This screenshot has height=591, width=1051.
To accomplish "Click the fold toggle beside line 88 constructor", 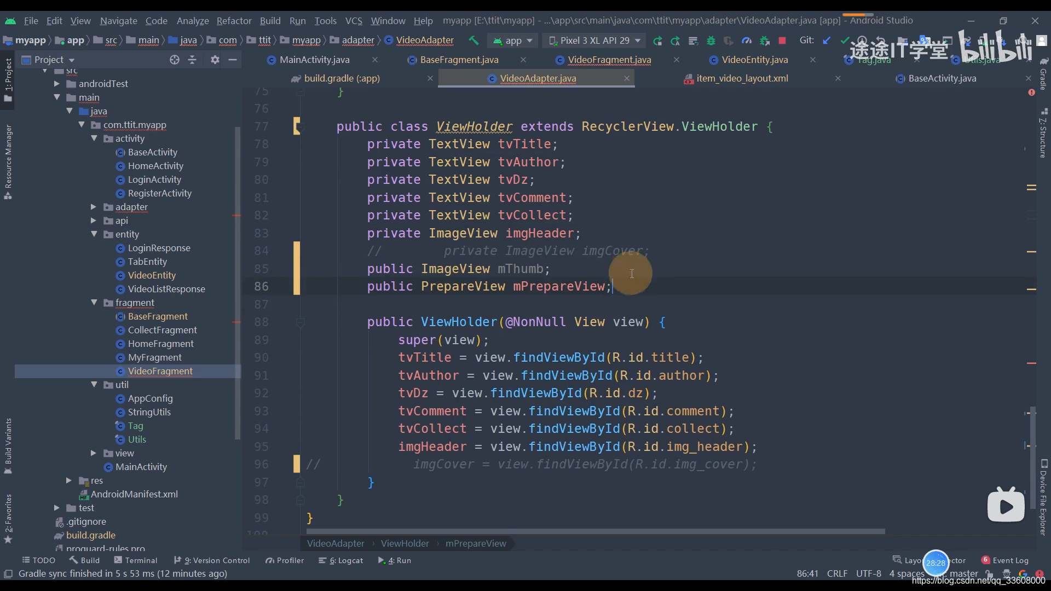I will tap(300, 323).
